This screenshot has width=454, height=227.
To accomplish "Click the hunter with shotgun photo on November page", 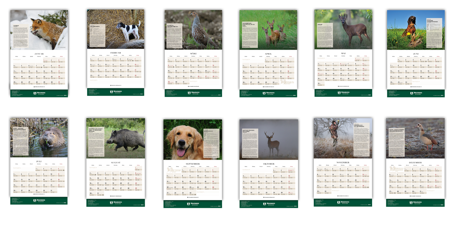I will pyautogui.click(x=343, y=138).
